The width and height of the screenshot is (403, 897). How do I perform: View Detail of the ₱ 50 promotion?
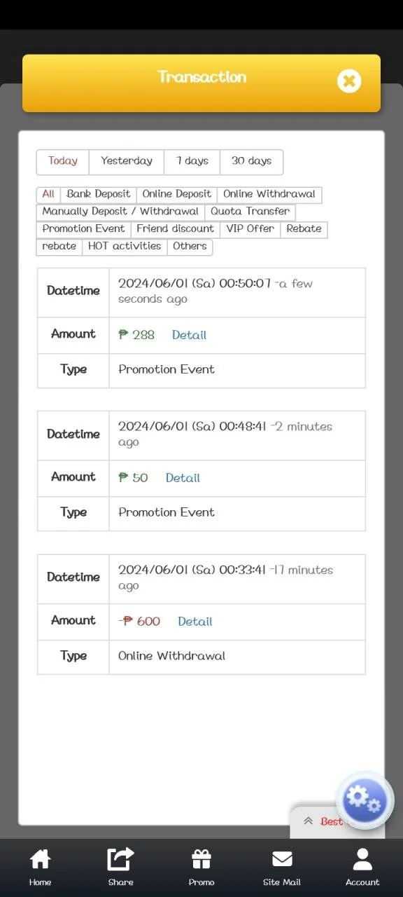(183, 478)
